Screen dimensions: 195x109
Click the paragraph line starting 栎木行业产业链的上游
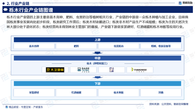97,17
